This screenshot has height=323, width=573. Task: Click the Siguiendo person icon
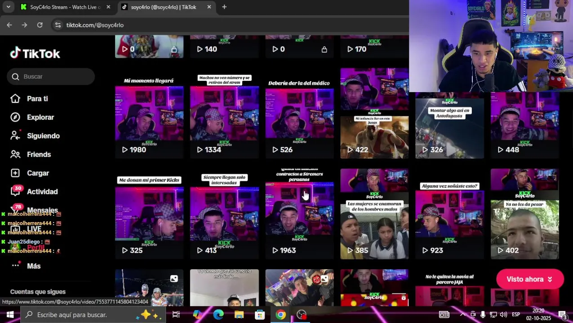pos(15,135)
